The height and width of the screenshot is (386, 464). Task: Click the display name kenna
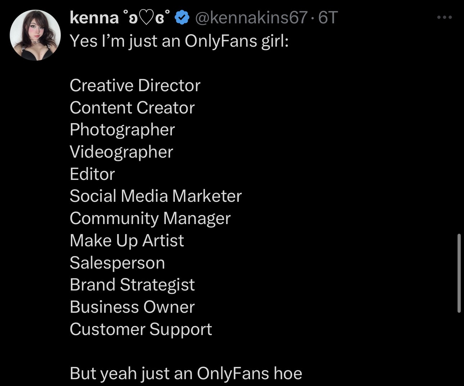point(94,18)
